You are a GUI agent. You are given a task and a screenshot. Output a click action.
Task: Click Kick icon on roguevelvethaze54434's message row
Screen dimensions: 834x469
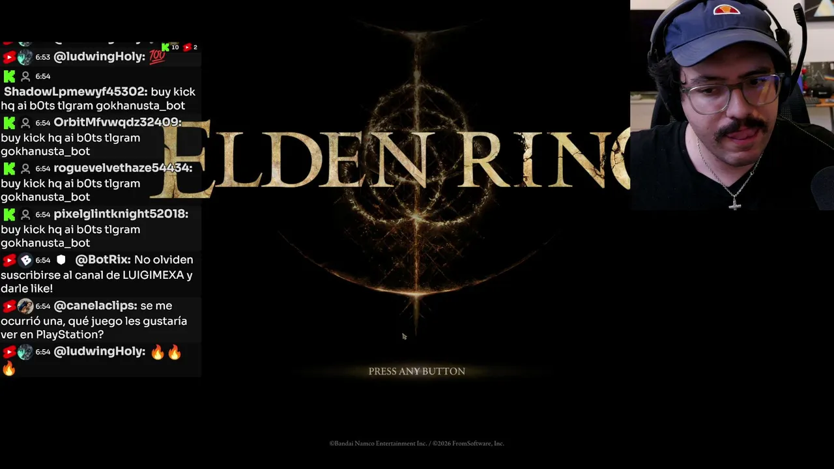coord(9,168)
